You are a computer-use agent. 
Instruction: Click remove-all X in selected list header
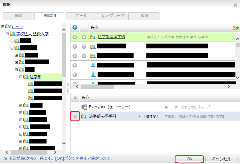pyautogui.click(x=75, y=98)
